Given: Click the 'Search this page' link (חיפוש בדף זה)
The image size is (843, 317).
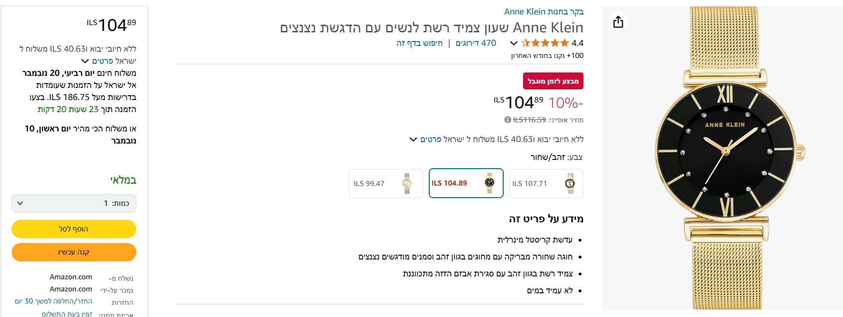Looking at the screenshot, I should tap(420, 43).
